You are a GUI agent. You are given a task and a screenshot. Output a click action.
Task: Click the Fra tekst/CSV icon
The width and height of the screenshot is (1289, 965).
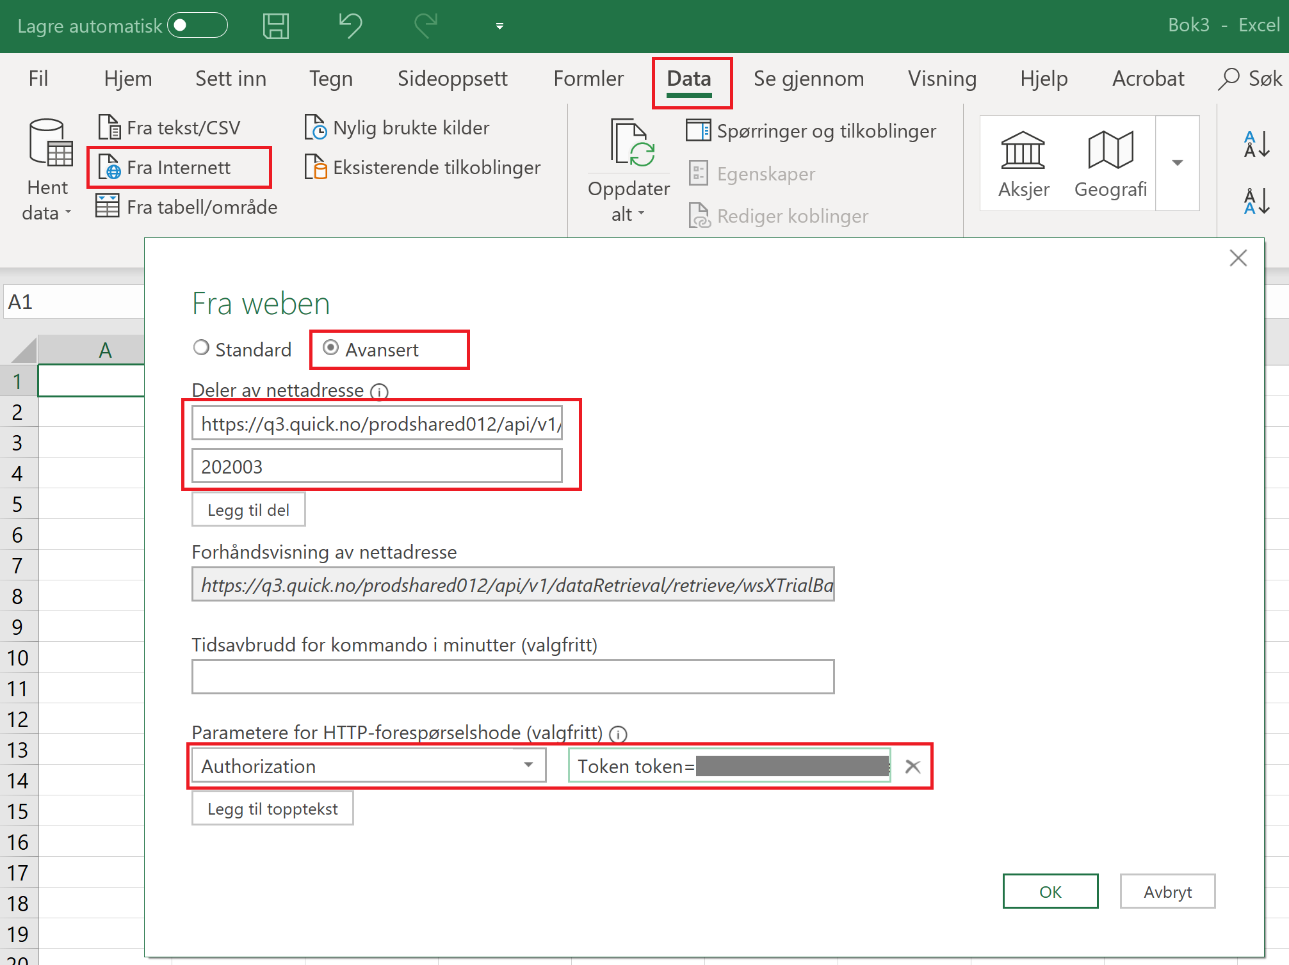pyautogui.click(x=109, y=127)
